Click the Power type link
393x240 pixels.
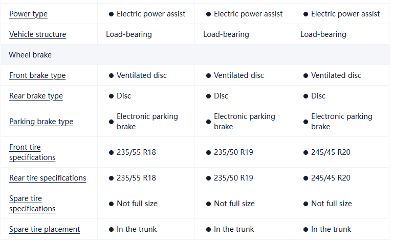pyautogui.click(x=28, y=14)
